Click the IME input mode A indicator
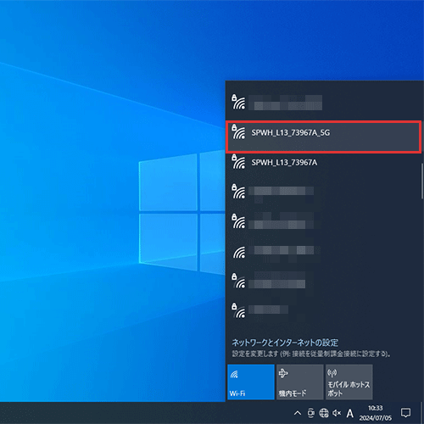The width and height of the screenshot is (424, 424). point(350,413)
